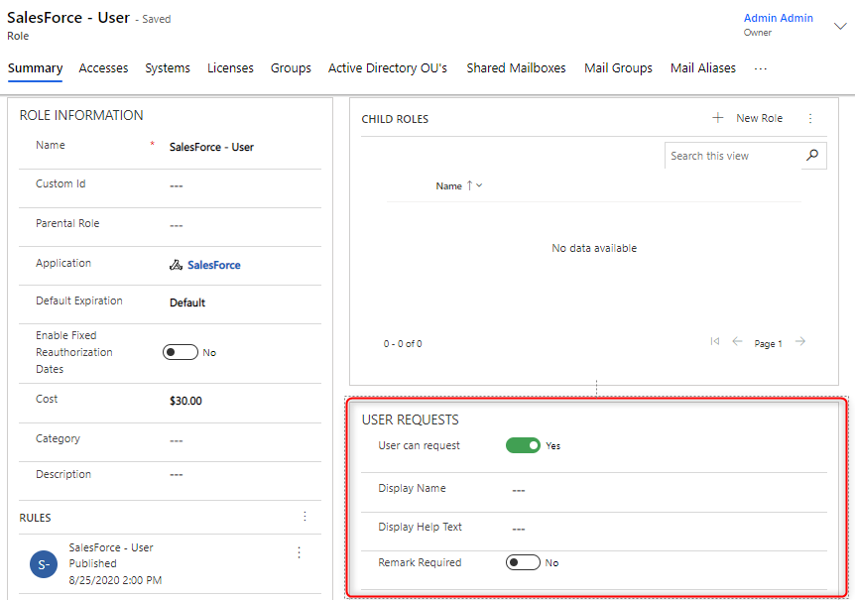Viewport: 855px width, 600px height.
Task: Click the Search this view field
Action: 731,156
